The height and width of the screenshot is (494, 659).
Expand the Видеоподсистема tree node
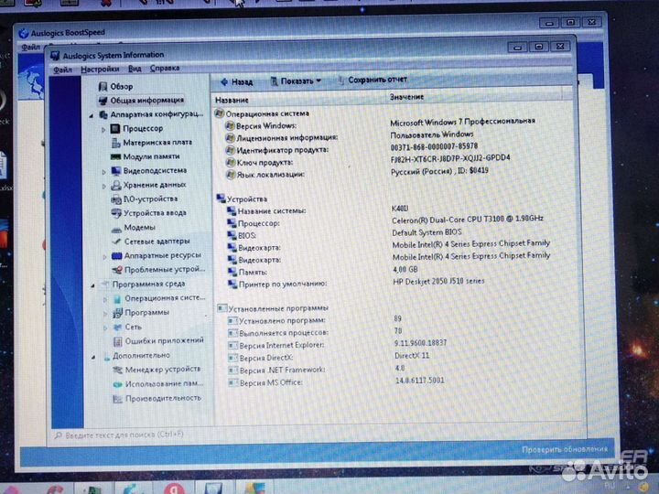[x=103, y=172]
